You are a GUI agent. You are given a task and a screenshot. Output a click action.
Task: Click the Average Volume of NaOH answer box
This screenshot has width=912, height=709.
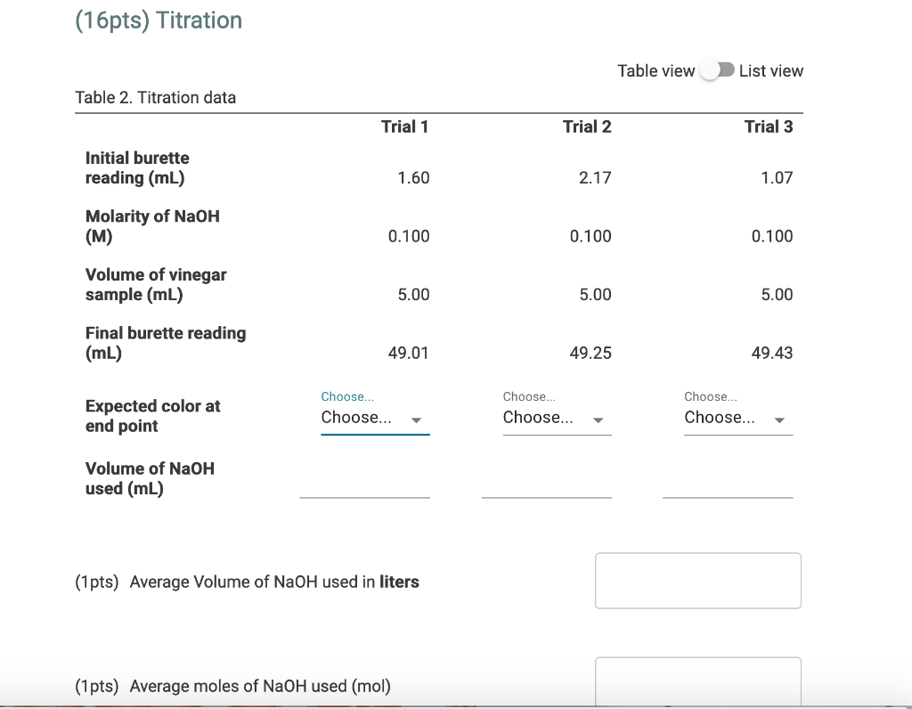(697, 580)
